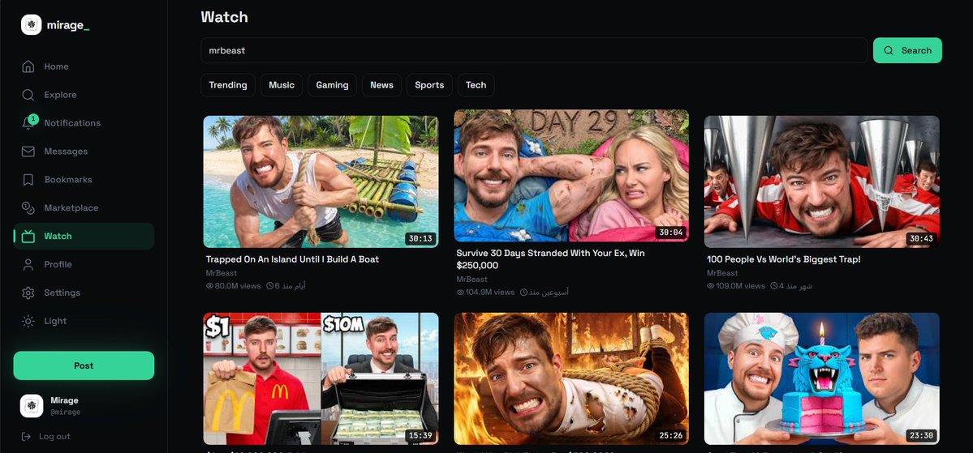Viewport: 973px width, 453px height.
Task: Click the 15:39 duration badge
Action: pos(420,436)
